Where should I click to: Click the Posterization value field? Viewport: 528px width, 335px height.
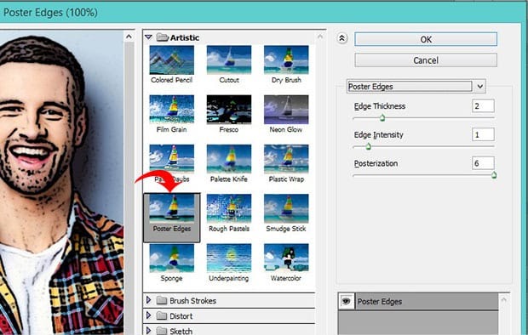pyautogui.click(x=483, y=163)
